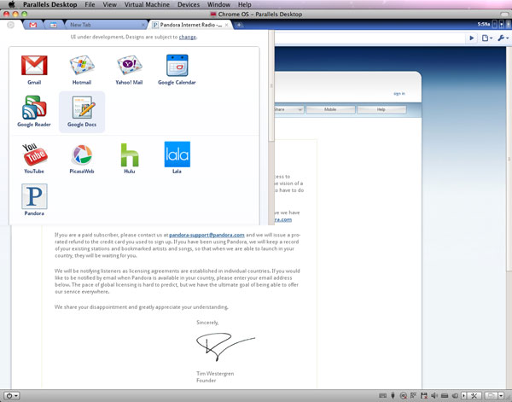Open Google Calendar app icon
512x402 pixels.
(x=177, y=66)
